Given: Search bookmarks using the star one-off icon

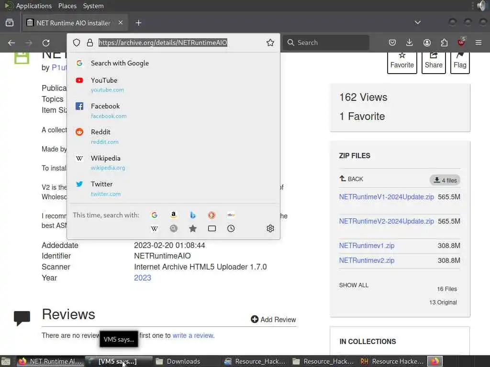Looking at the screenshot, I should click(x=193, y=229).
